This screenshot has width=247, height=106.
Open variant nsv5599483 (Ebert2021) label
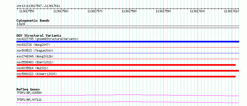point(35,62)
